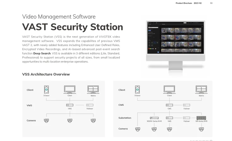Click the "NR-Series NVR" caption
The width and height of the screenshot is (232, 141).
[x=201, y=121]
